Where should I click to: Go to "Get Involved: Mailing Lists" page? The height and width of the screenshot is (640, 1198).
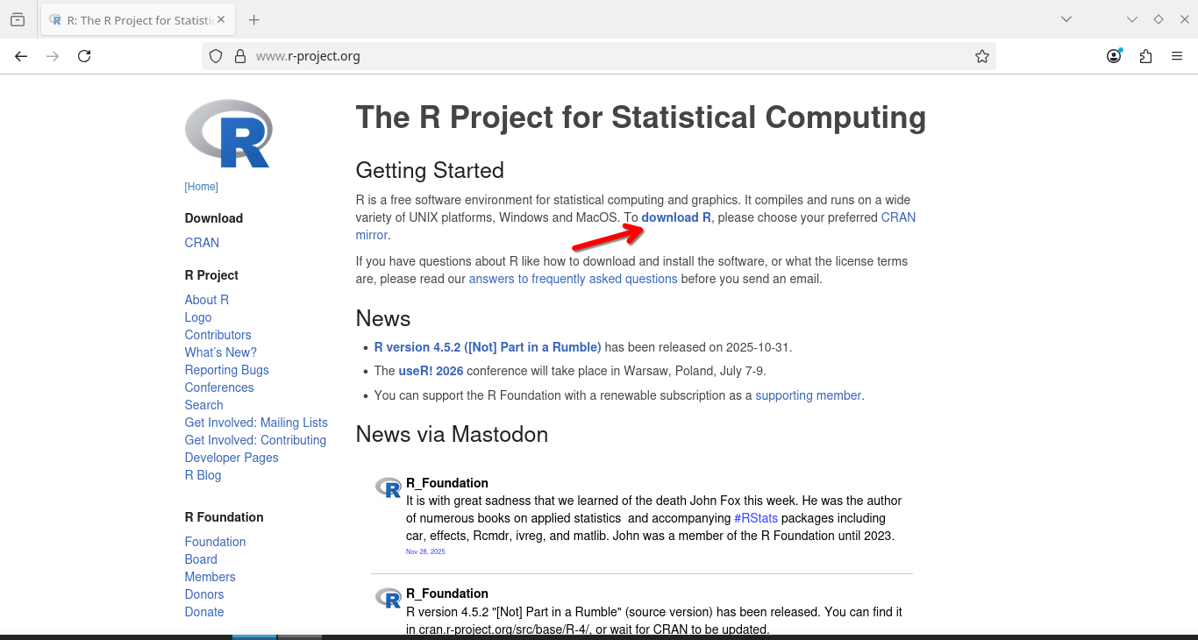256,423
